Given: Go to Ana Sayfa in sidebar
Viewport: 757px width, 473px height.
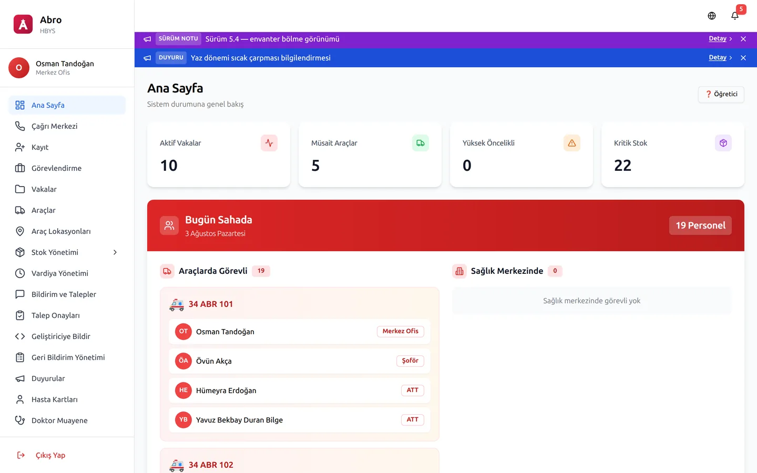Looking at the screenshot, I should point(67,105).
